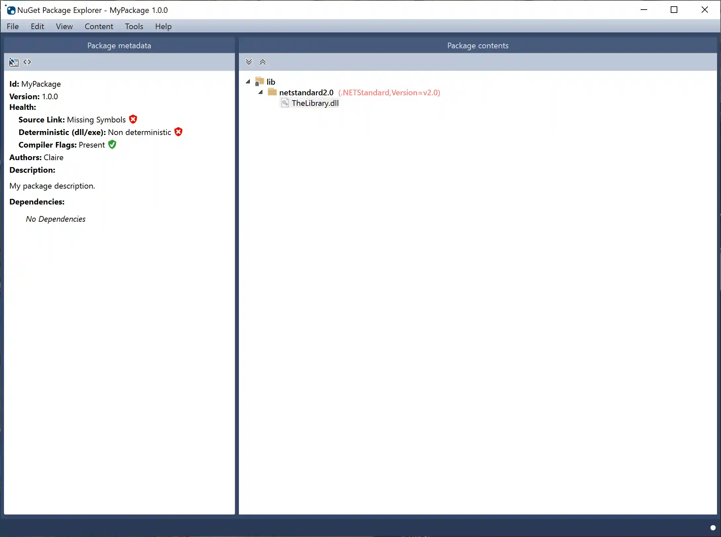Open the edit metadata pencil icon

[14, 62]
